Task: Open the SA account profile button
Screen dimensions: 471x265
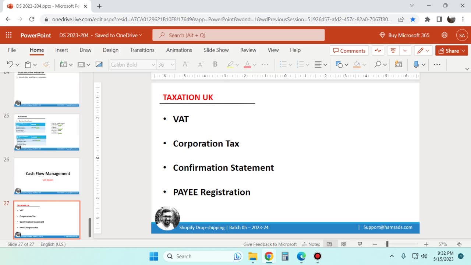Action: tap(461, 35)
